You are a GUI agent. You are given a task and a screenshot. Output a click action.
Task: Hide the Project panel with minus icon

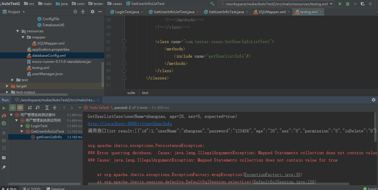point(100,12)
